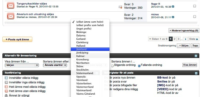Open thread 'Tanganyikaciklider säljes'

click(x=32, y=4)
